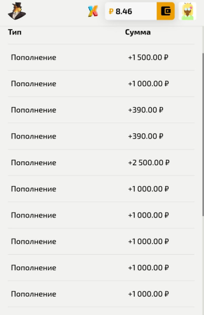
Task: Open the colorful X game icon
Action: (93, 11)
